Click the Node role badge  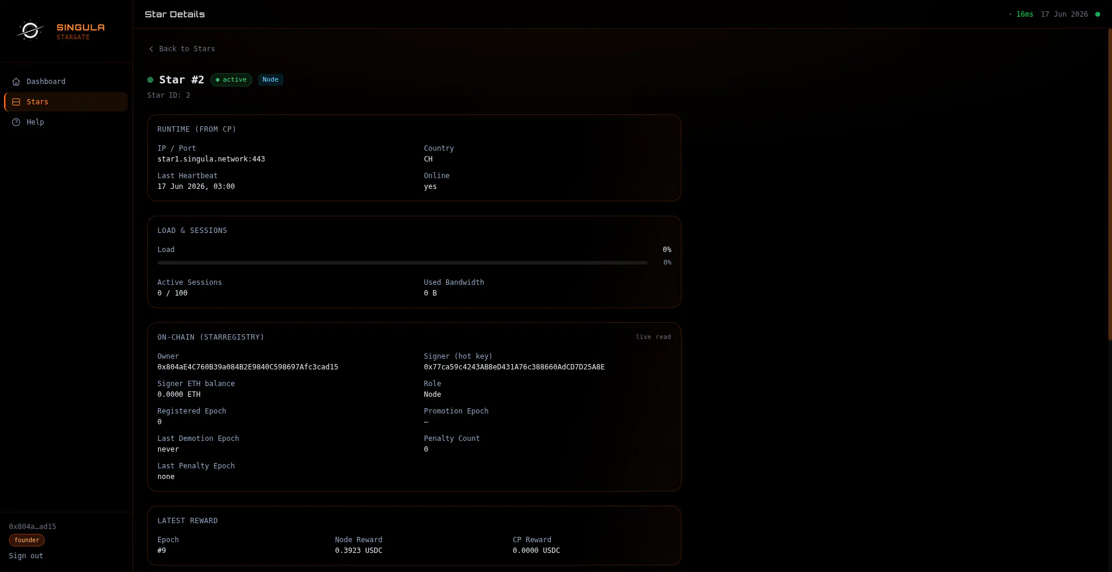pyautogui.click(x=270, y=80)
